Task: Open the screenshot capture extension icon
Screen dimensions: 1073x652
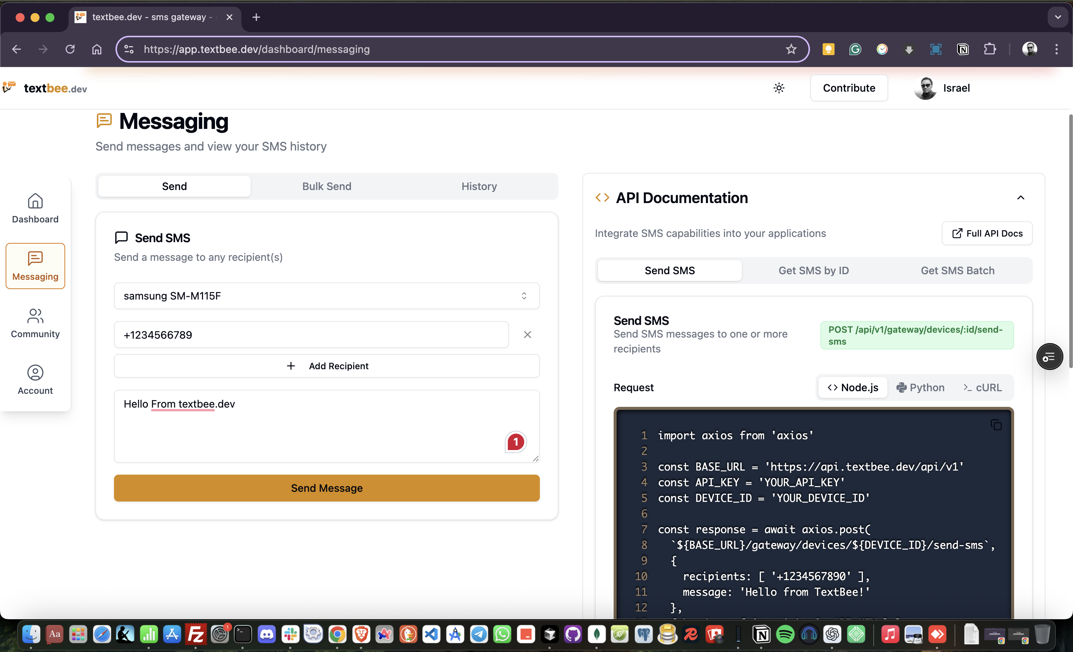Action: coord(936,49)
